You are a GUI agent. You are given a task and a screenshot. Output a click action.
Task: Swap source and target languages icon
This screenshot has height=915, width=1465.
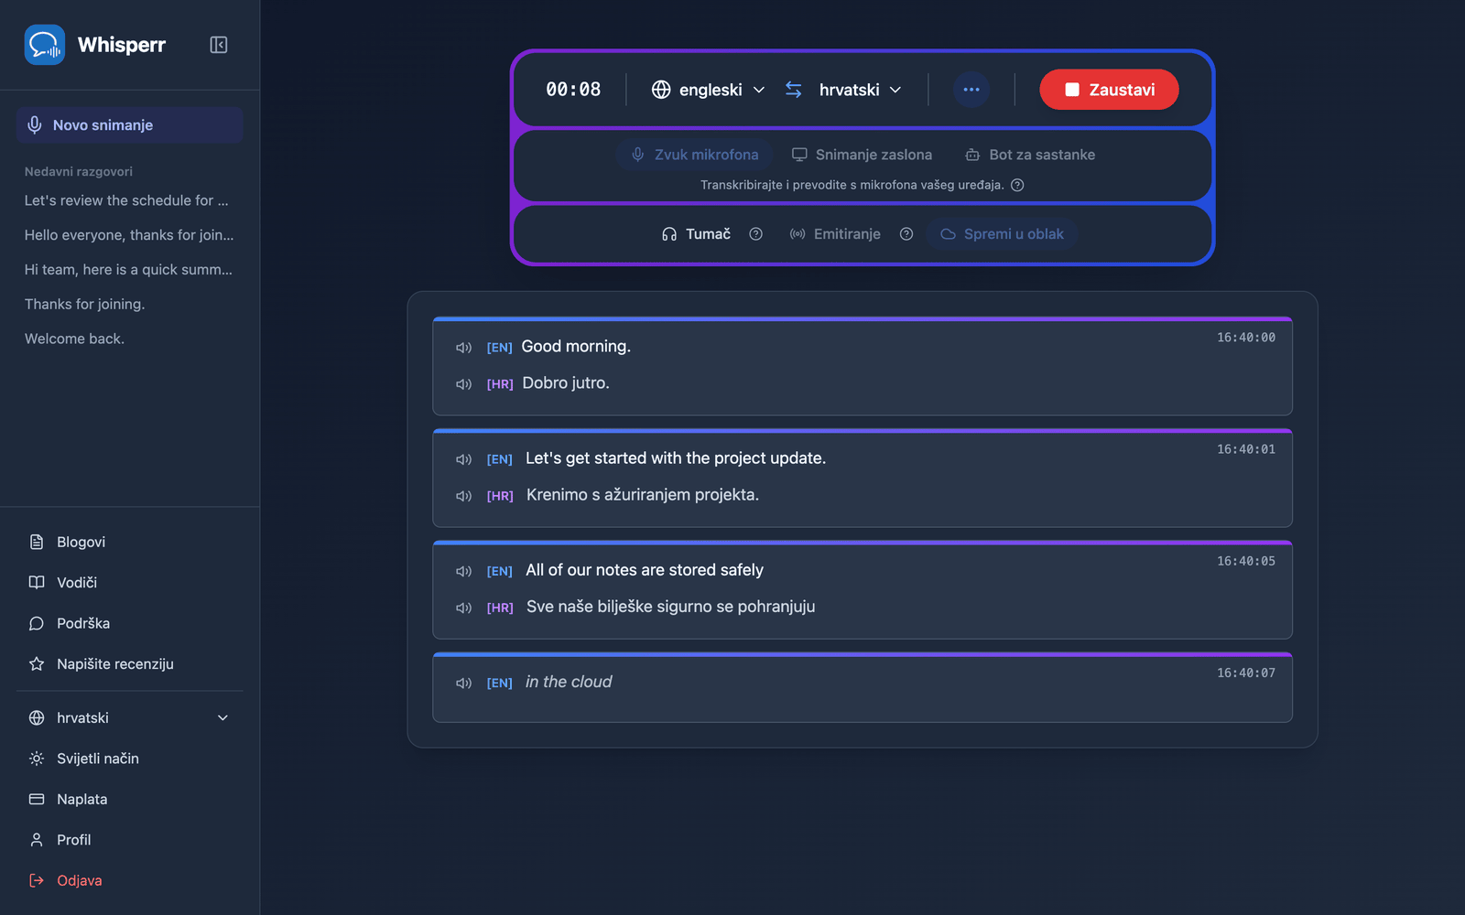click(794, 90)
